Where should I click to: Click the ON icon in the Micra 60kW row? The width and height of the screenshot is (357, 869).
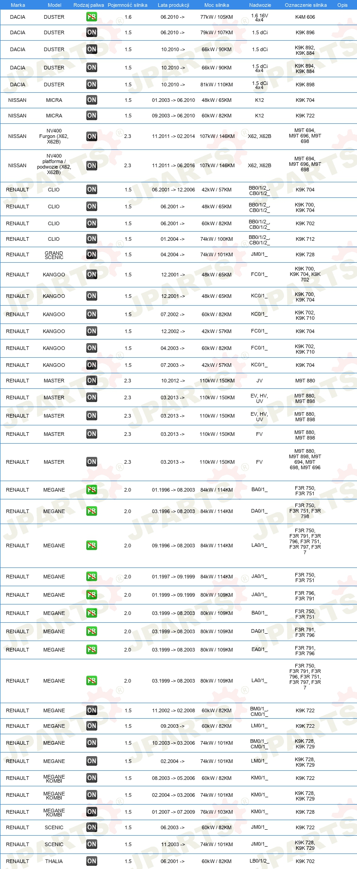click(92, 116)
